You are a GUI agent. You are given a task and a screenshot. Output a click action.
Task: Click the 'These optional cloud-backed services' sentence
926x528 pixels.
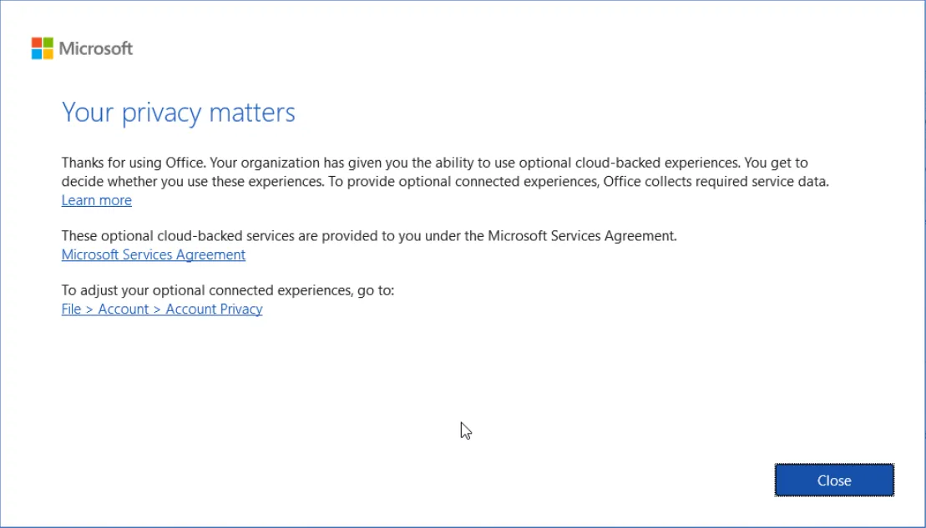click(369, 235)
